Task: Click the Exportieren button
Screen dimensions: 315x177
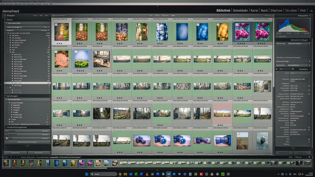Action: [39, 153]
